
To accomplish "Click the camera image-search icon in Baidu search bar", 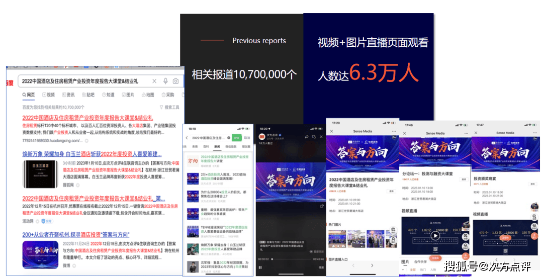I will 175,81.
